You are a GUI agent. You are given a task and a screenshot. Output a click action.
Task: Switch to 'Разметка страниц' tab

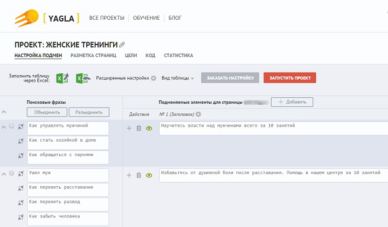pyautogui.click(x=93, y=55)
